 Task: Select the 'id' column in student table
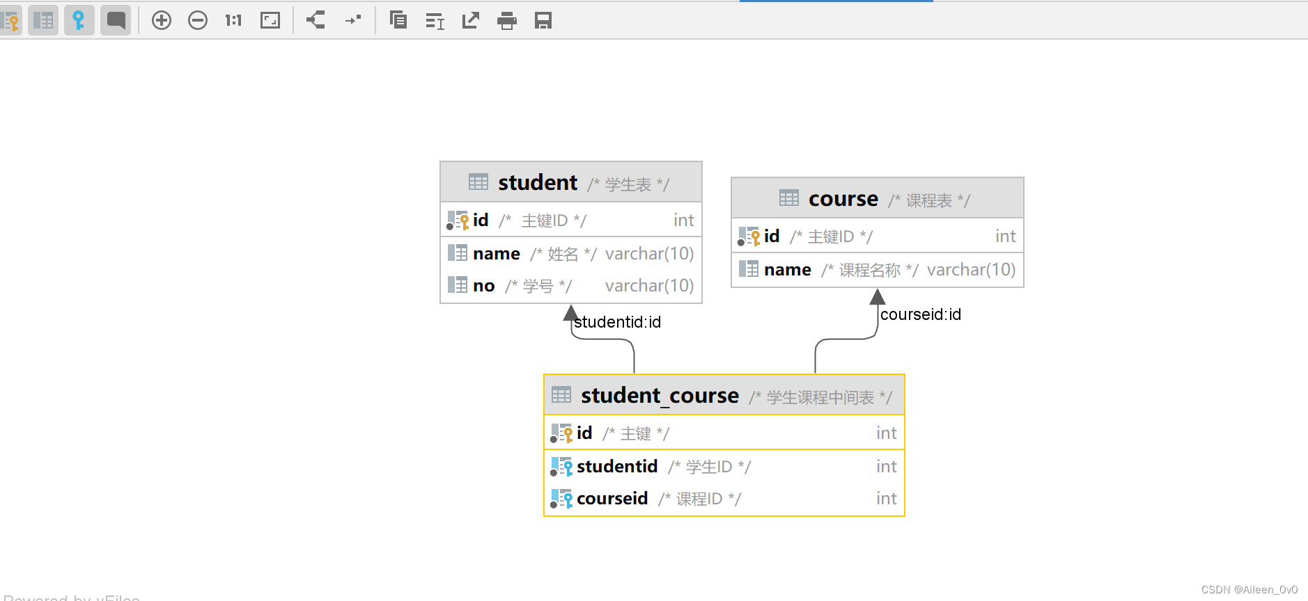tap(571, 221)
